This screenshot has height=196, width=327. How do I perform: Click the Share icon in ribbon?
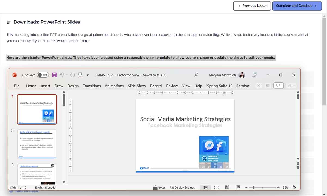click(x=289, y=86)
